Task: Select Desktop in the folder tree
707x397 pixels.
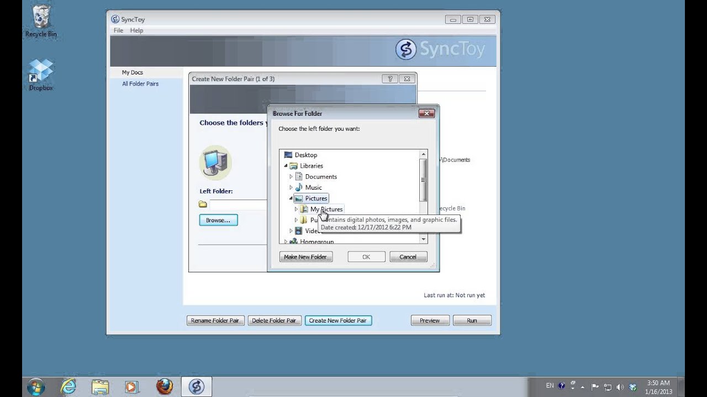Action: click(x=305, y=155)
